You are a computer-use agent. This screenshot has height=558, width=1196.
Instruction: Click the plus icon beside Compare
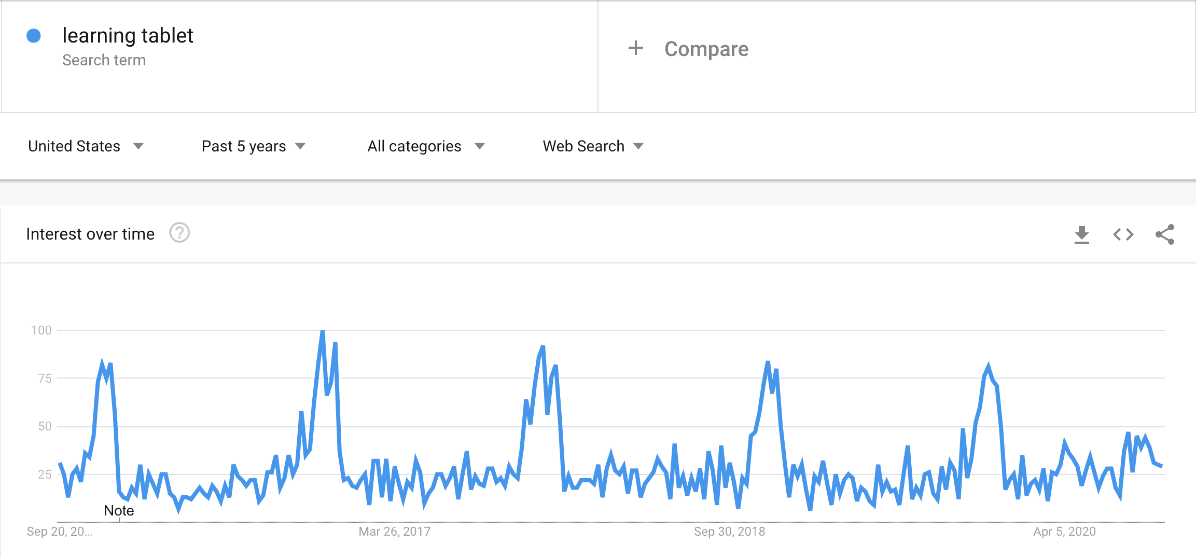pos(635,48)
